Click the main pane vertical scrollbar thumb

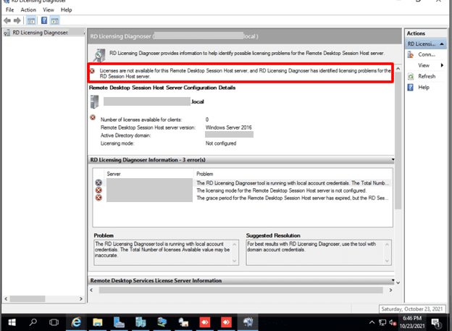(398, 141)
